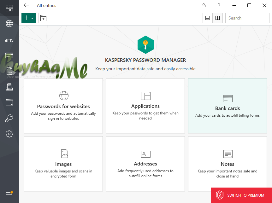Viewport: 272px width, 203px height.
Task: Focus the Search field
Action: tap(247, 18)
